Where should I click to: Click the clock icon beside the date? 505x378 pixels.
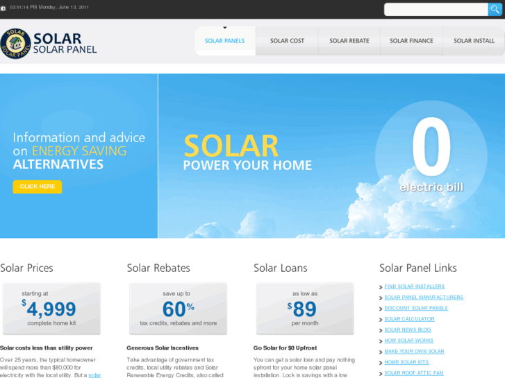point(3,8)
